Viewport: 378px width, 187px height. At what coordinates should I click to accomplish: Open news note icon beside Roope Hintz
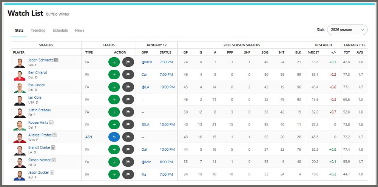(x=51, y=123)
